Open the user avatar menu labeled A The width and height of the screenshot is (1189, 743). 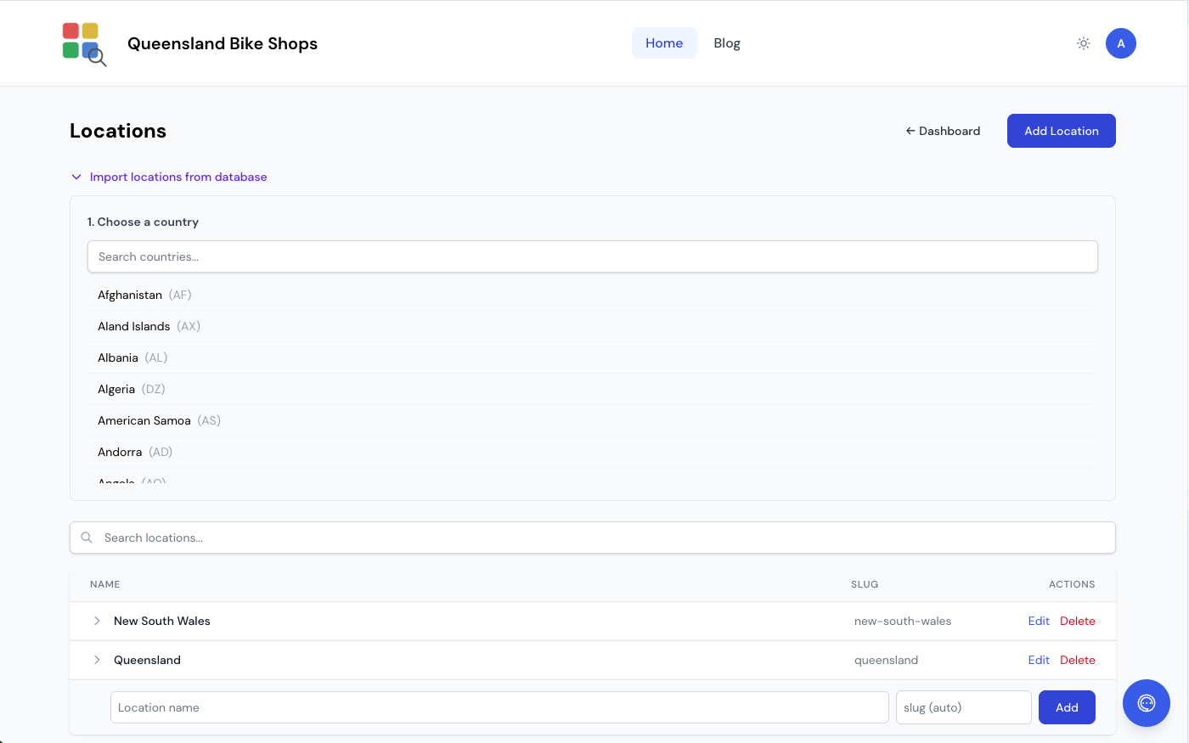point(1120,43)
